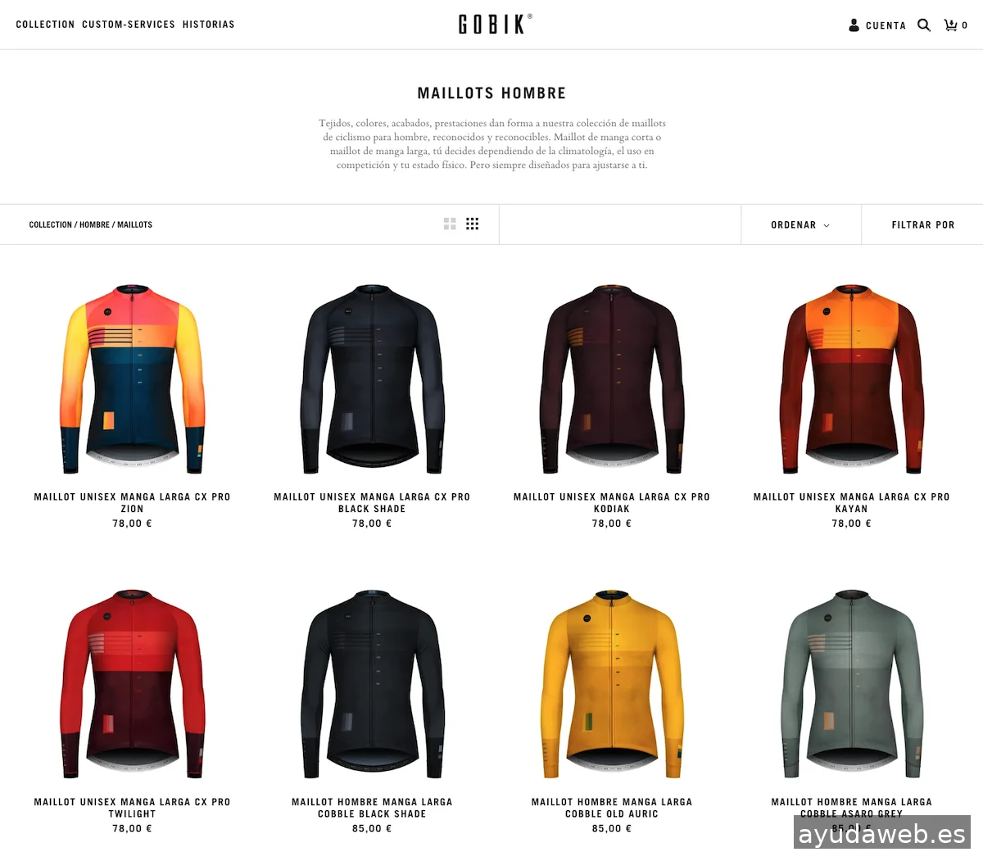The width and height of the screenshot is (983, 861).
Task: Open the CX Pro Kodiak jersey image
Action: (612, 378)
